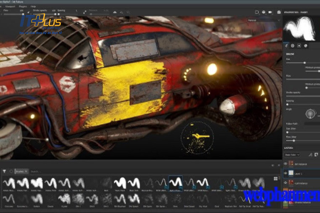The width and height of the screenshot is (320, 213).
Task: Select the stencil settings tab icon
Action: (x=299, y=45)
